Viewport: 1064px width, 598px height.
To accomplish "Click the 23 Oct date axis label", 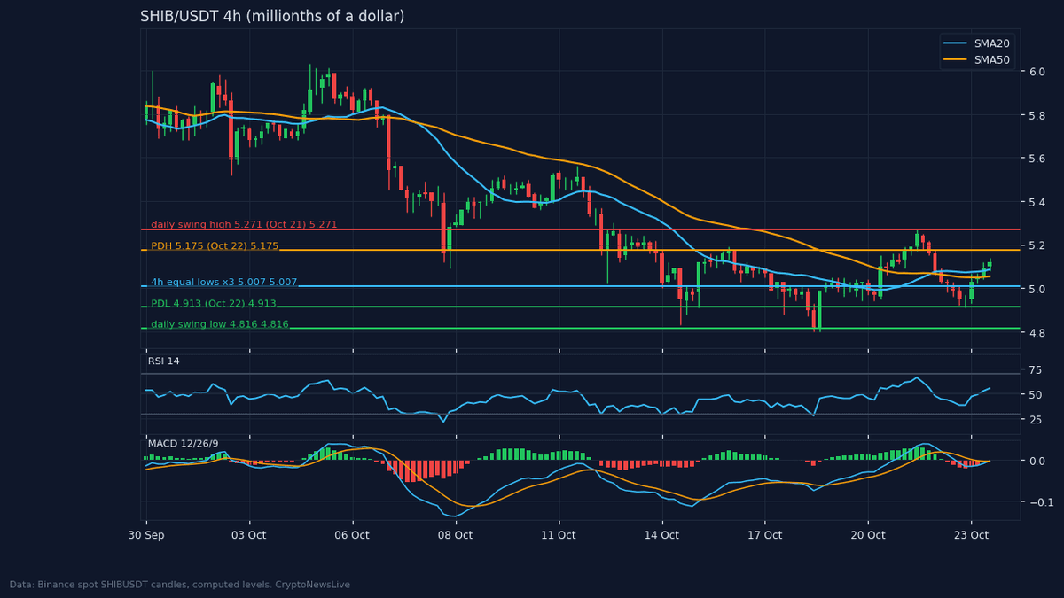I will coord(971,535).
